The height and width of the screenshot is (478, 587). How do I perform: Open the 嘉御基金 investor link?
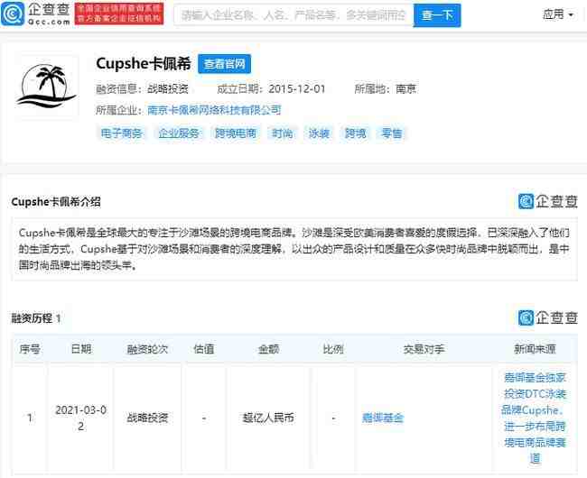[383, 418]
